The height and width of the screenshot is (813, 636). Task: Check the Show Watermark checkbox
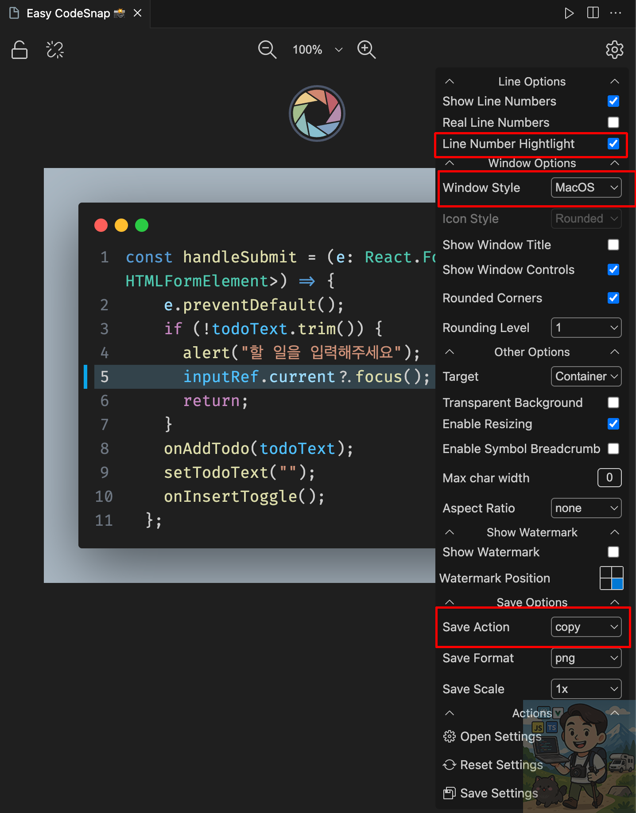pyautogui.click(x=613, y=552)
